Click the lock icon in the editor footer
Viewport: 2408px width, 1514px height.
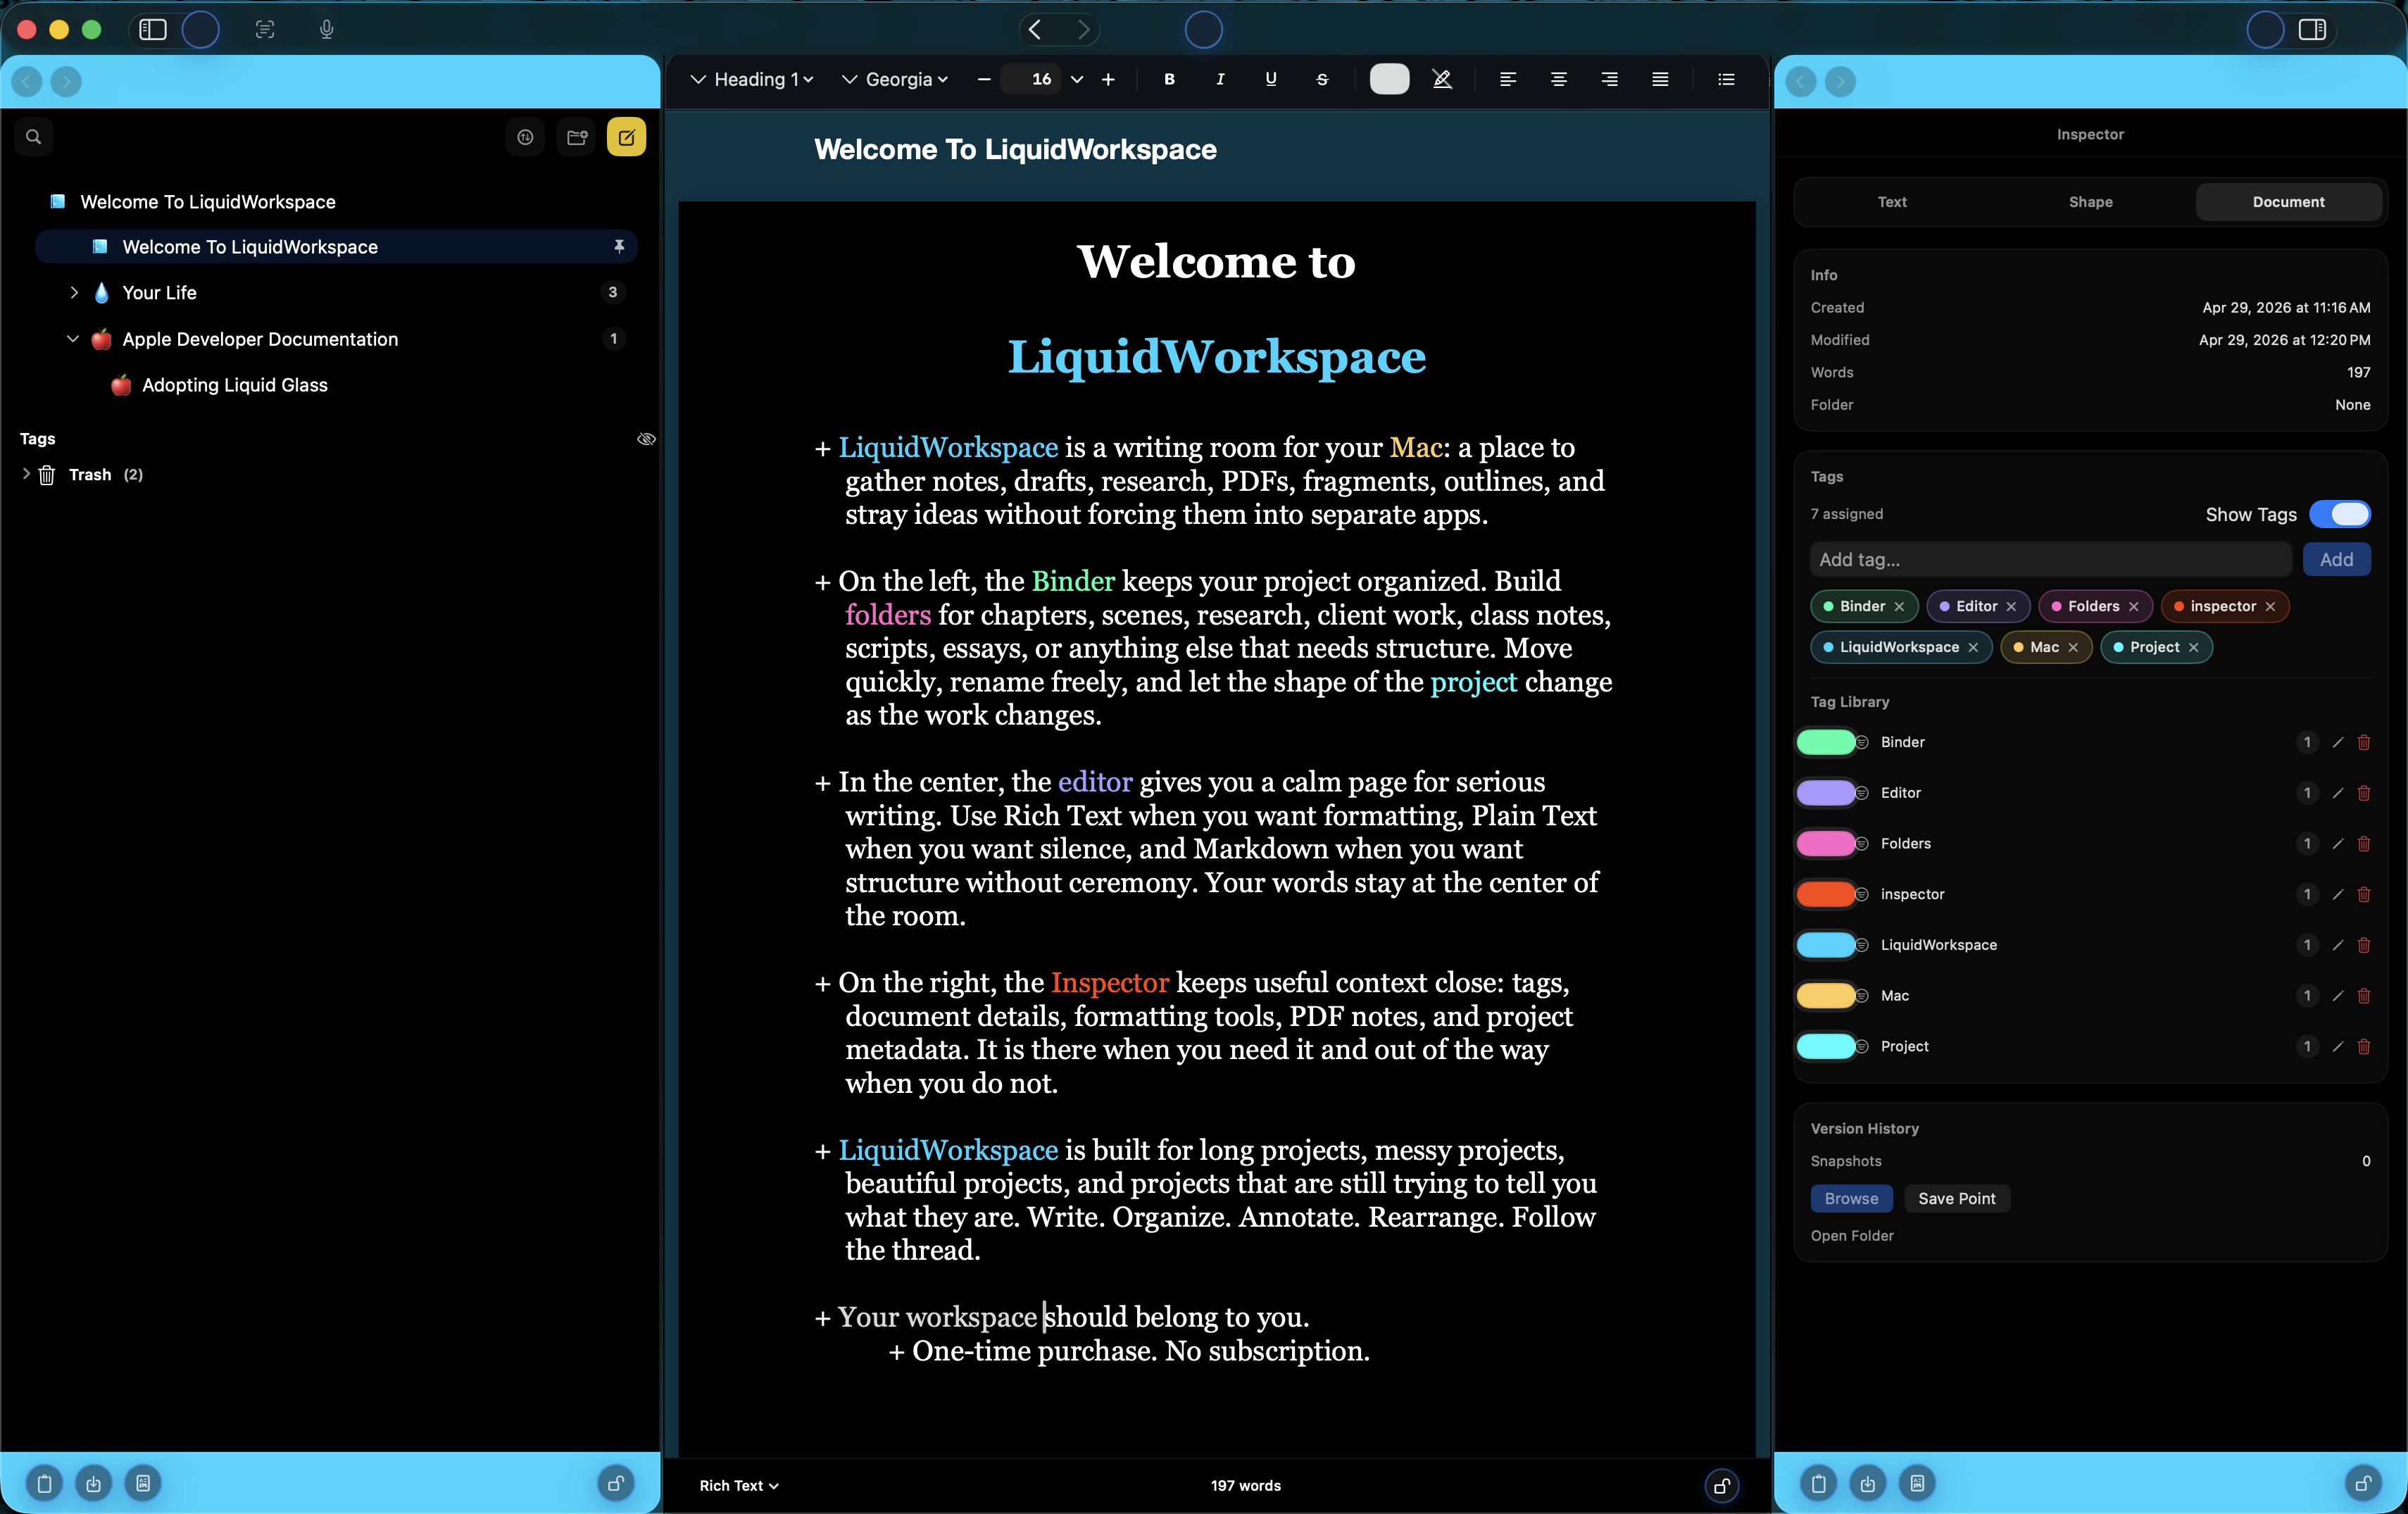pos(1722,1486)
